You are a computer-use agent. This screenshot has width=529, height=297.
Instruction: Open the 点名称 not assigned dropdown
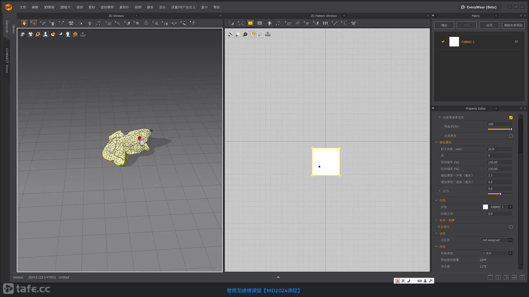497,240
